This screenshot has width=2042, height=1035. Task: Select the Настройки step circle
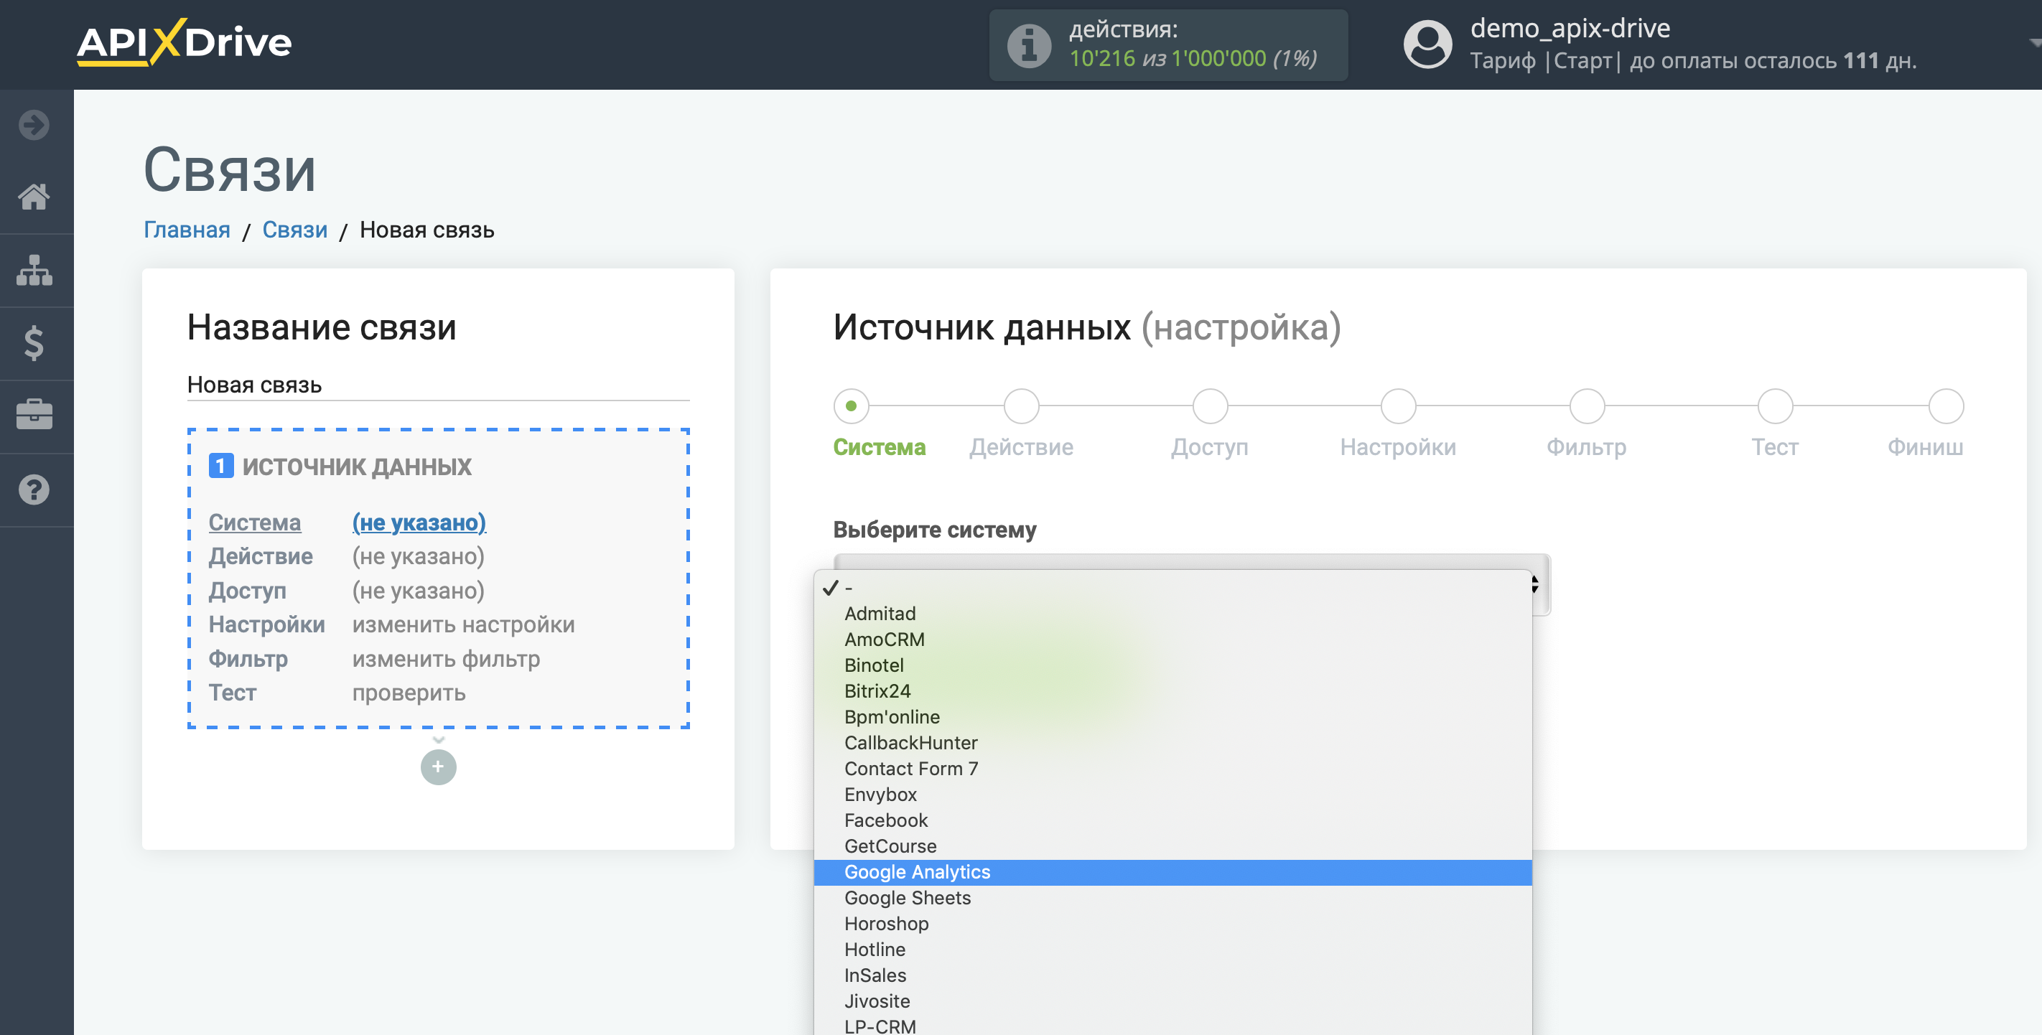point(1399,406)
